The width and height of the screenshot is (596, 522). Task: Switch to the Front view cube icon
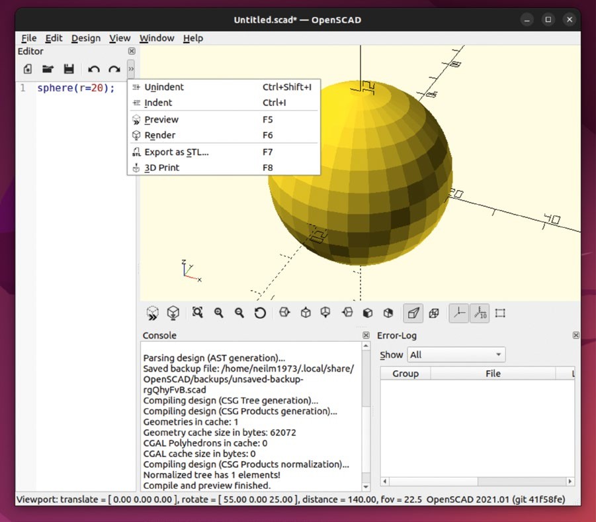[368, 313]
